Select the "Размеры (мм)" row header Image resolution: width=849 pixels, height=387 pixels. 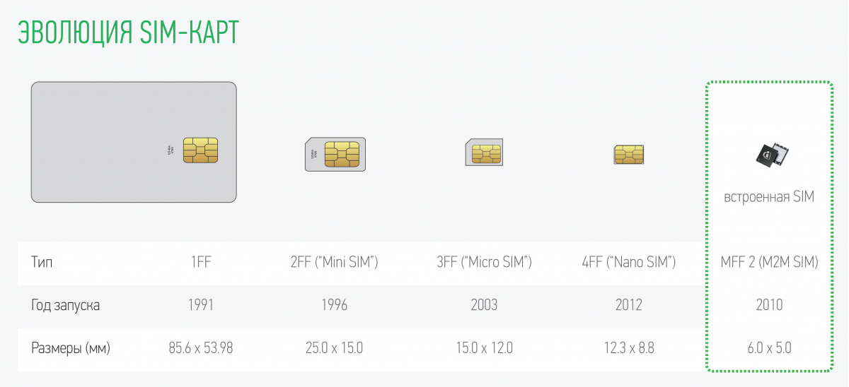pyautogui.click(x=71, y=347)
